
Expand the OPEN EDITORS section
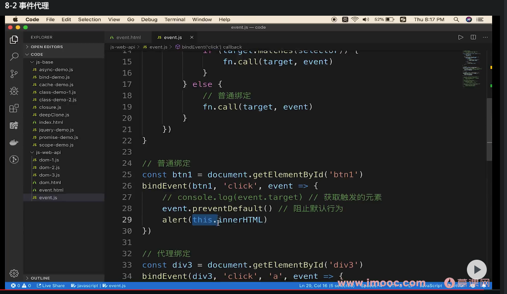(x=47, y=47)
